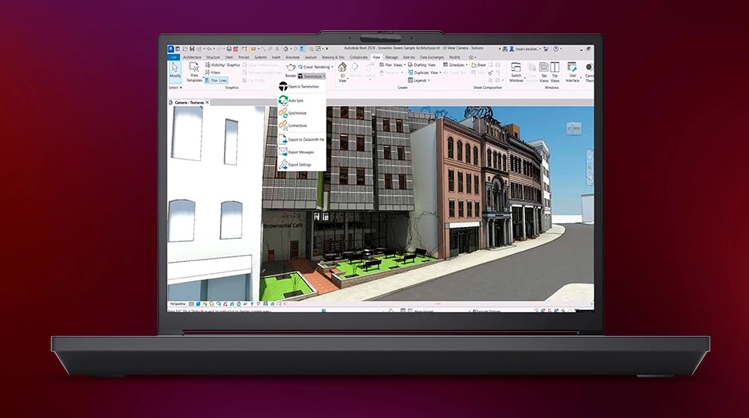
Task: Expand Duplicate View dropdown
Action: 425,72
